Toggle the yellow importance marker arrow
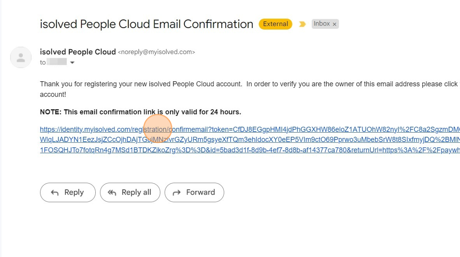This screenshot has height=257, width=460. pos(302,24)
